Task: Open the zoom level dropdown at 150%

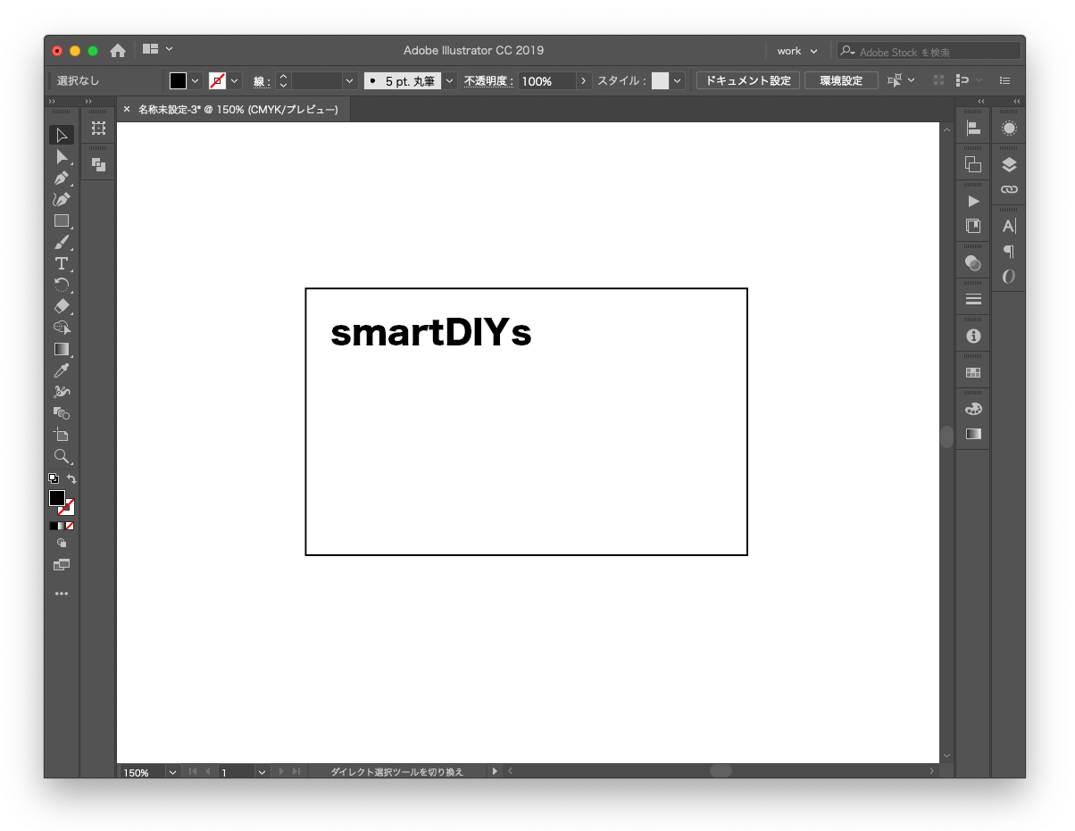Action: 172,772
